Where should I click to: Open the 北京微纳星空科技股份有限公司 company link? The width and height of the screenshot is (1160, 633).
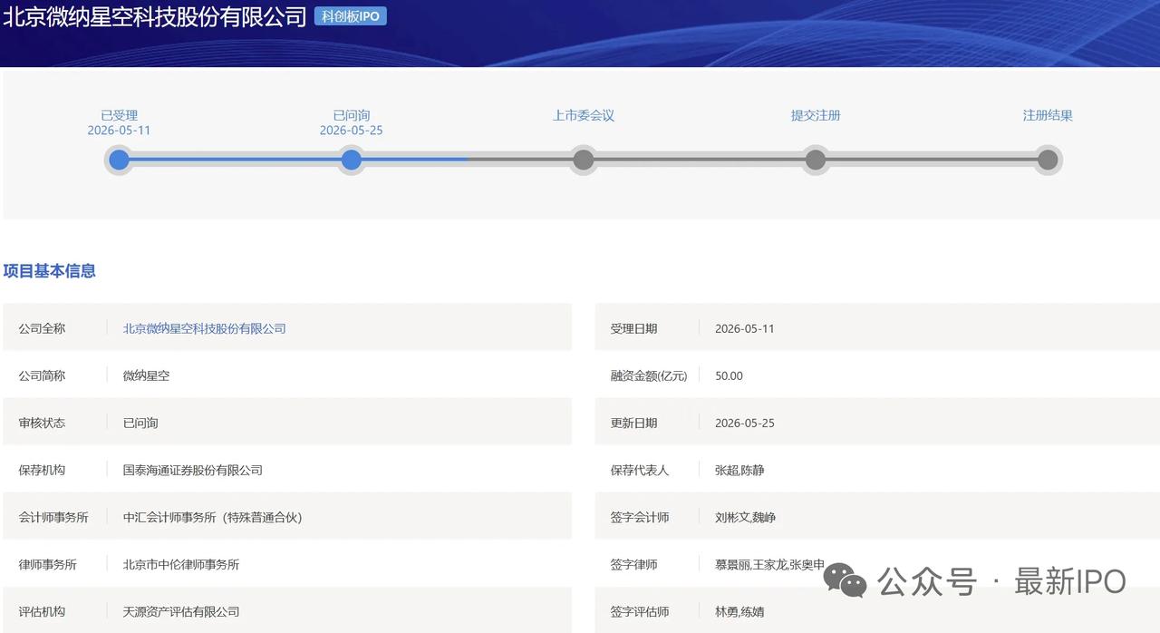pos(205,328)
